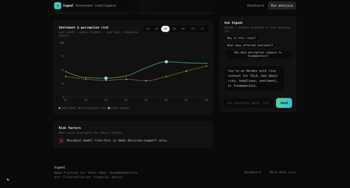Screen dimensions: 350x188
Task: Click the Send button
Action: click(x=284, y=103)
